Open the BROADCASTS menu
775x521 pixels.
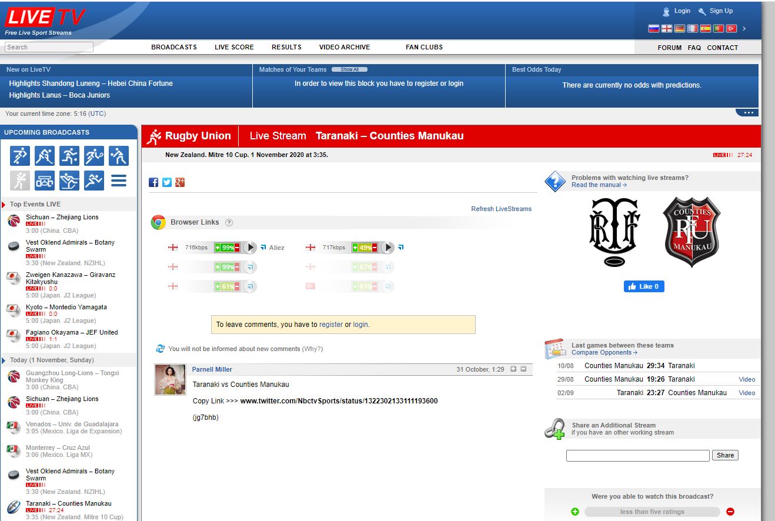point(174,47)
